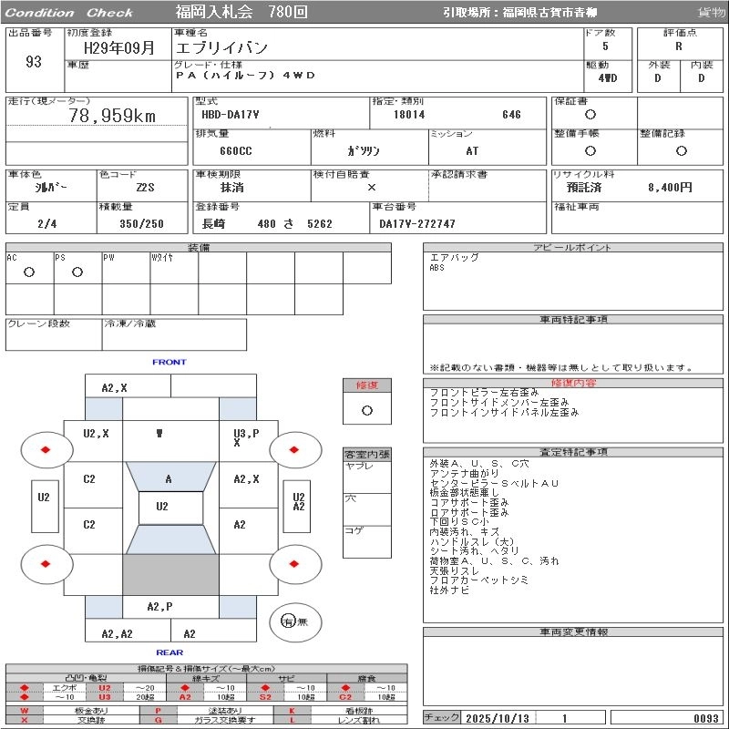Image resolution: width=729 pixels, height=729 pixels.
Task: Toggle the AC equipment circle mark
Action: [x=29, y=272]
